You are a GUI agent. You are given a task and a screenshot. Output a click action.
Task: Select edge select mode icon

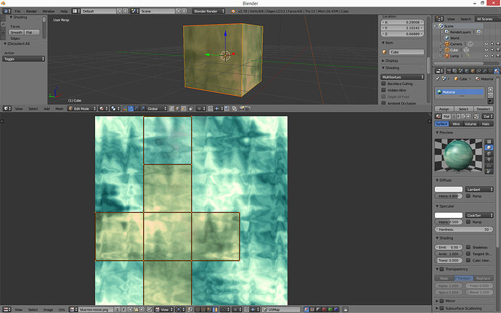[177, 109]
